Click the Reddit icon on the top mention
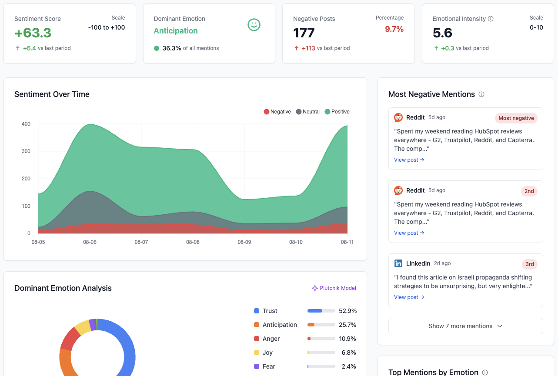Screen dimensions: 558x376 [x=398, y=117]
